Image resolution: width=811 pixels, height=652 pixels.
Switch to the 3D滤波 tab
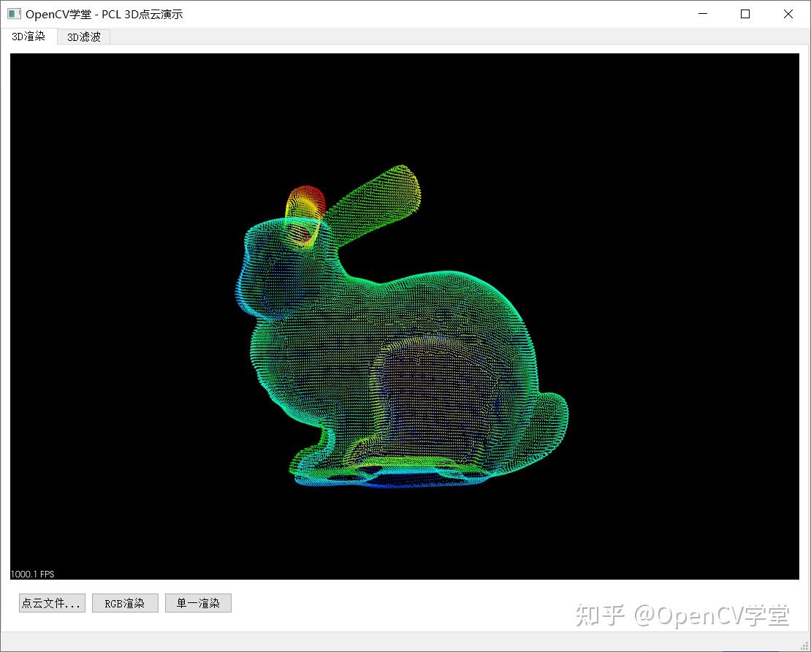click(x=83, y=37)
